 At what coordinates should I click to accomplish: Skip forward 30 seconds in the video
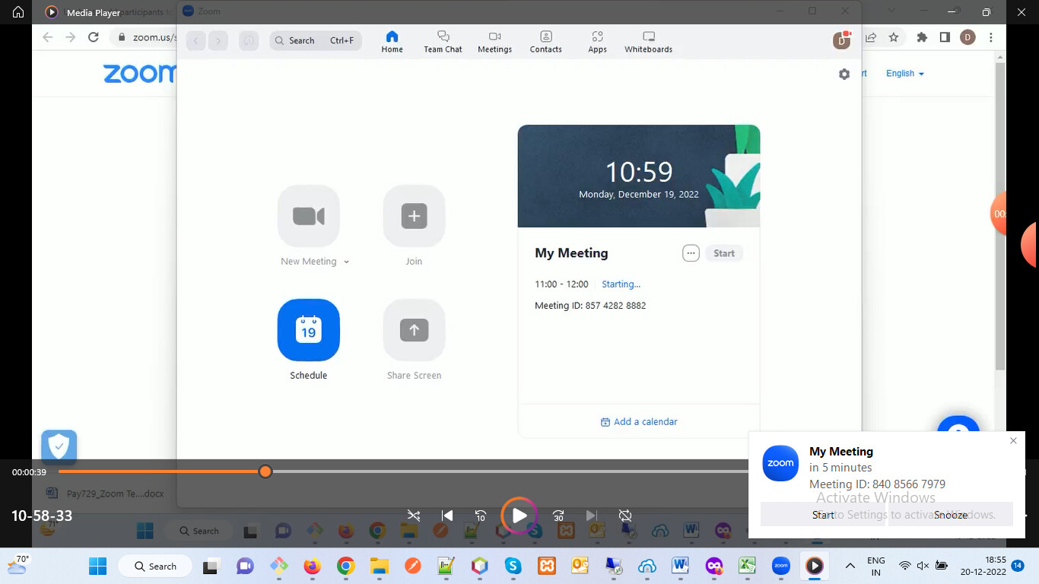click(x=558, y=516)
